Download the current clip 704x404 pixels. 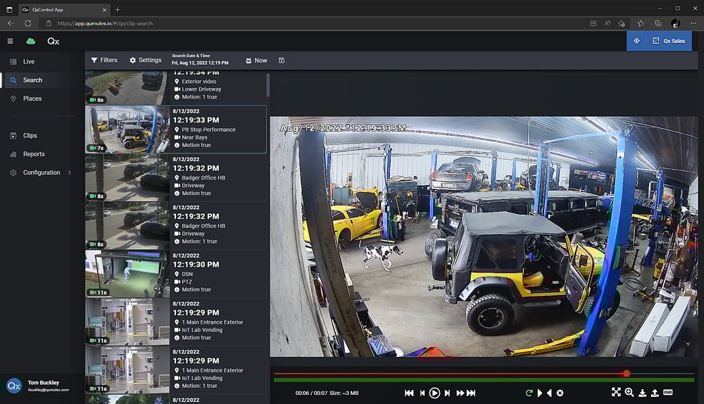(643, 393)
